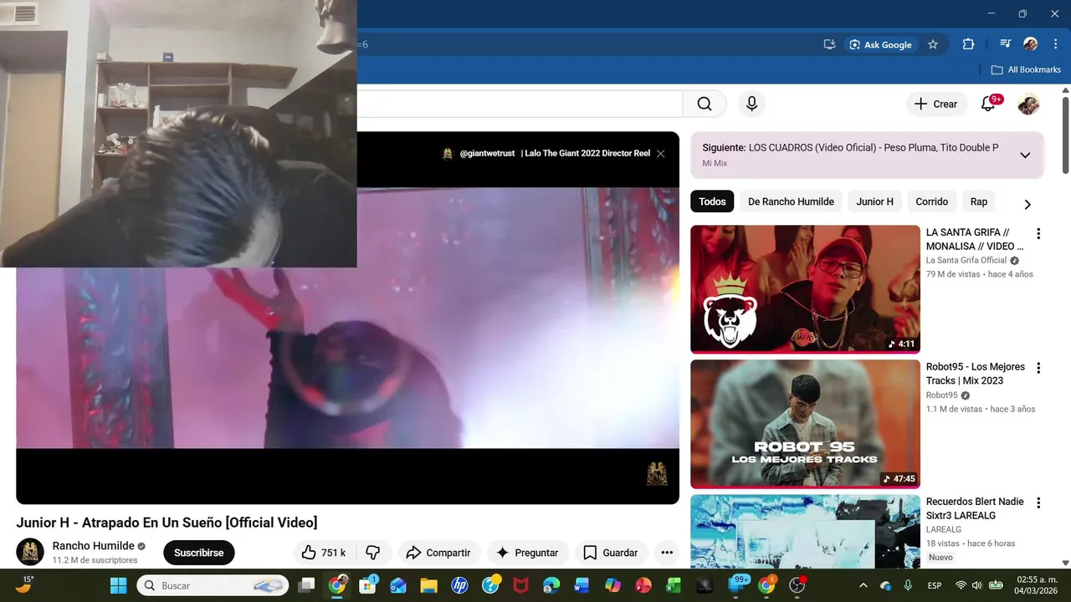Select the De Rancho Humilde chip
Screen dimensions: 1071x602
click(791, 202)
